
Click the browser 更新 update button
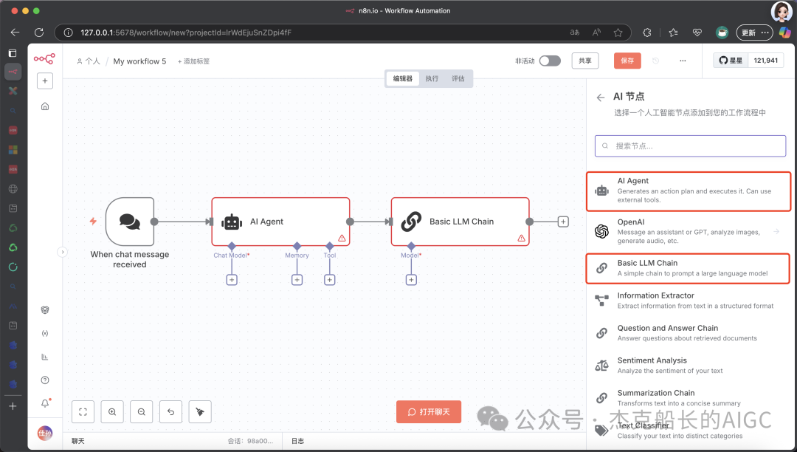pyautogui.click(x=755, y=32)
